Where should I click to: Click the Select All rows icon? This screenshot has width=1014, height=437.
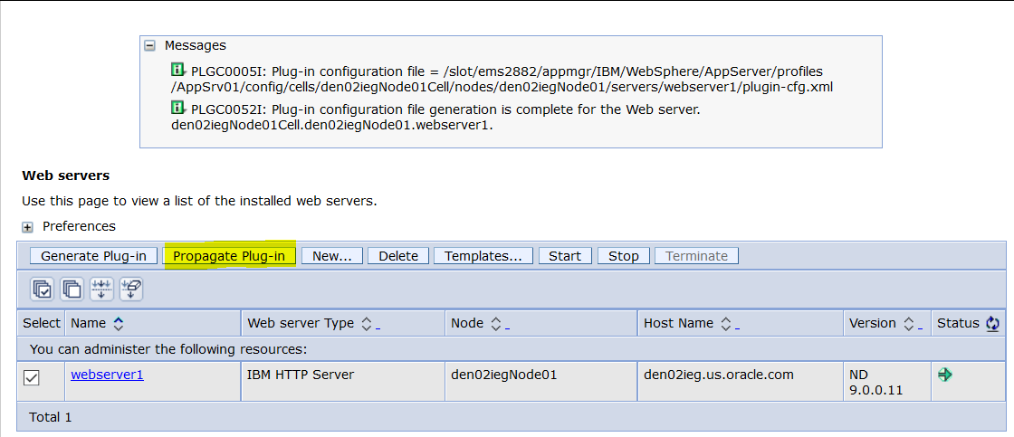click(43, 290)
